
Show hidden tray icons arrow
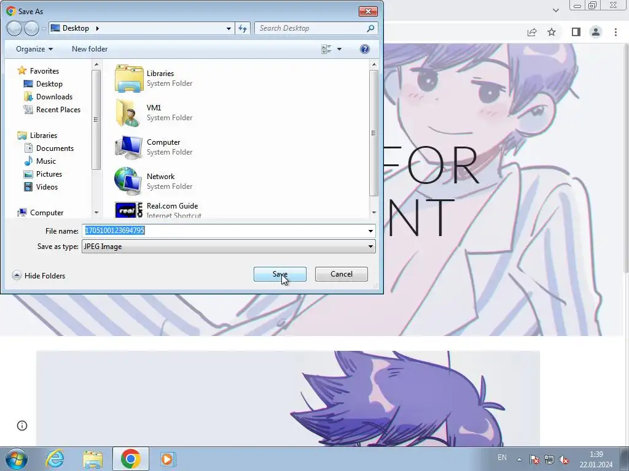point(519,459)
